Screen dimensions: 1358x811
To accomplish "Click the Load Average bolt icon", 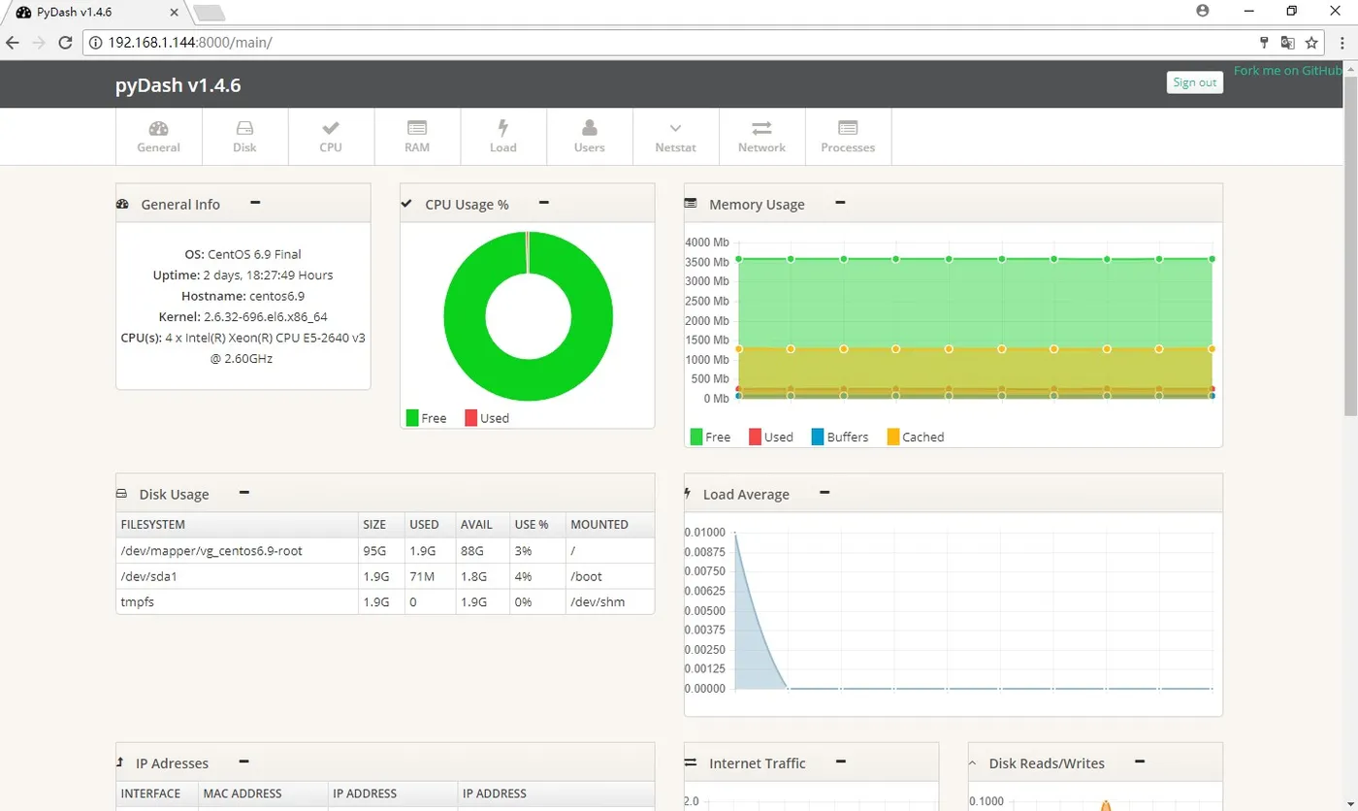I will tap(688, 494).
